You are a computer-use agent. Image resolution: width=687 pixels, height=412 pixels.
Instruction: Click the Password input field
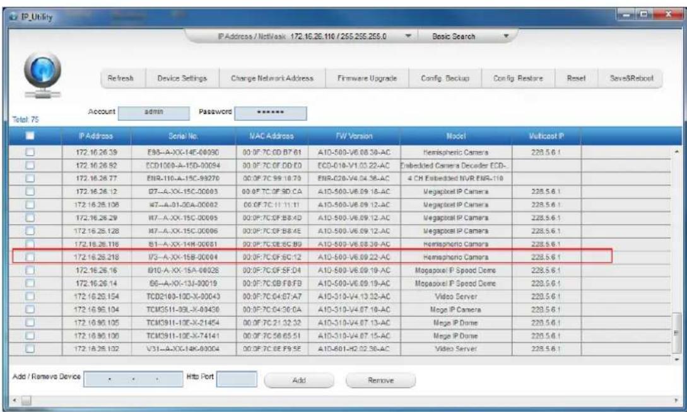pos(271,113)
